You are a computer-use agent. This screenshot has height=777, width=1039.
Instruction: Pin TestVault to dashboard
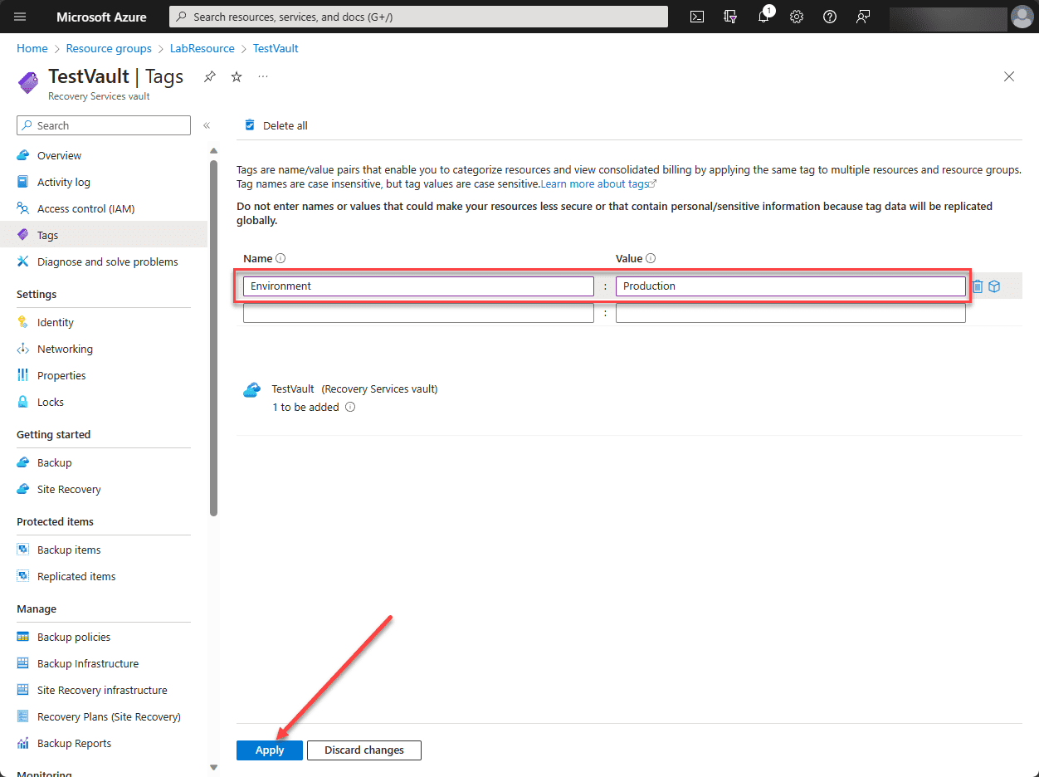[210, 76]
